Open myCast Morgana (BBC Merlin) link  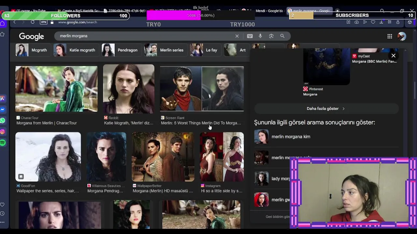374,59
